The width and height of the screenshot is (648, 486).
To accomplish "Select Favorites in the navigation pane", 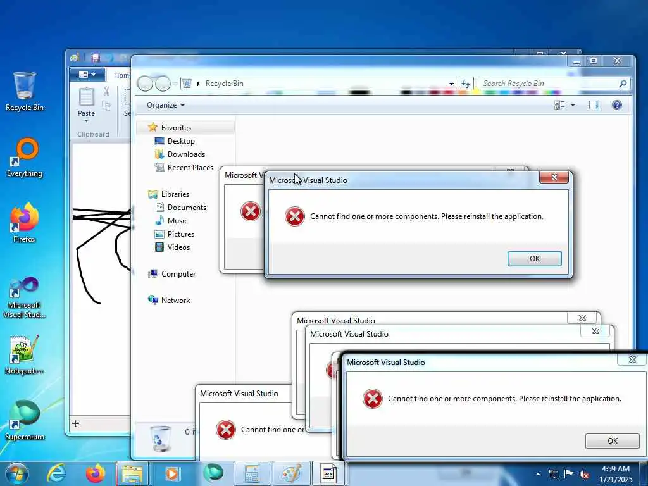I will pos(176,128).
